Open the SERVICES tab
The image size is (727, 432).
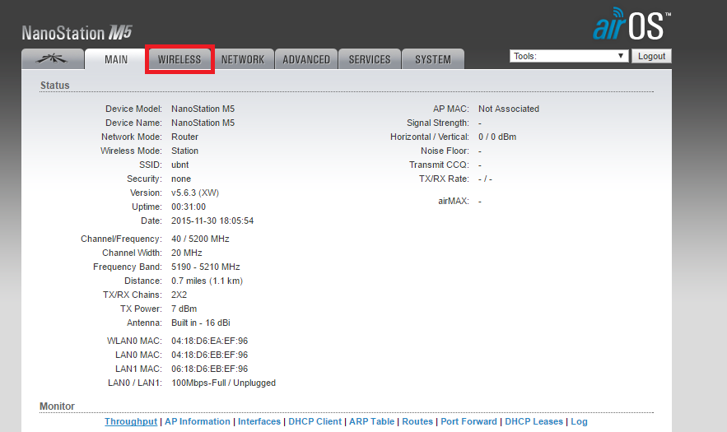pos(370,59)
